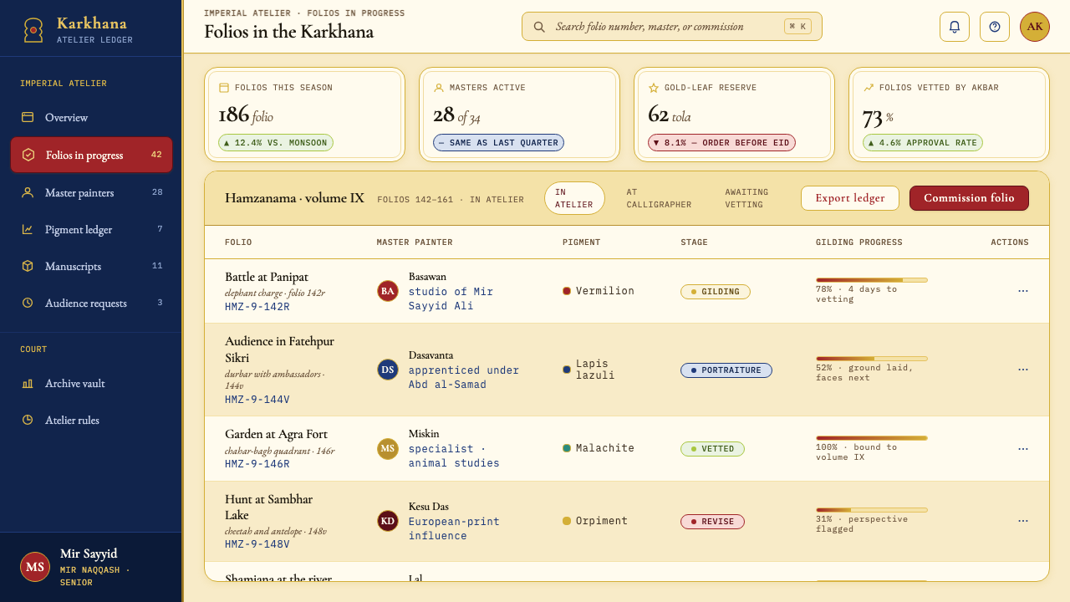
Task: Click the 12.4% vs. monsoon badge
Action: point(276,143)
